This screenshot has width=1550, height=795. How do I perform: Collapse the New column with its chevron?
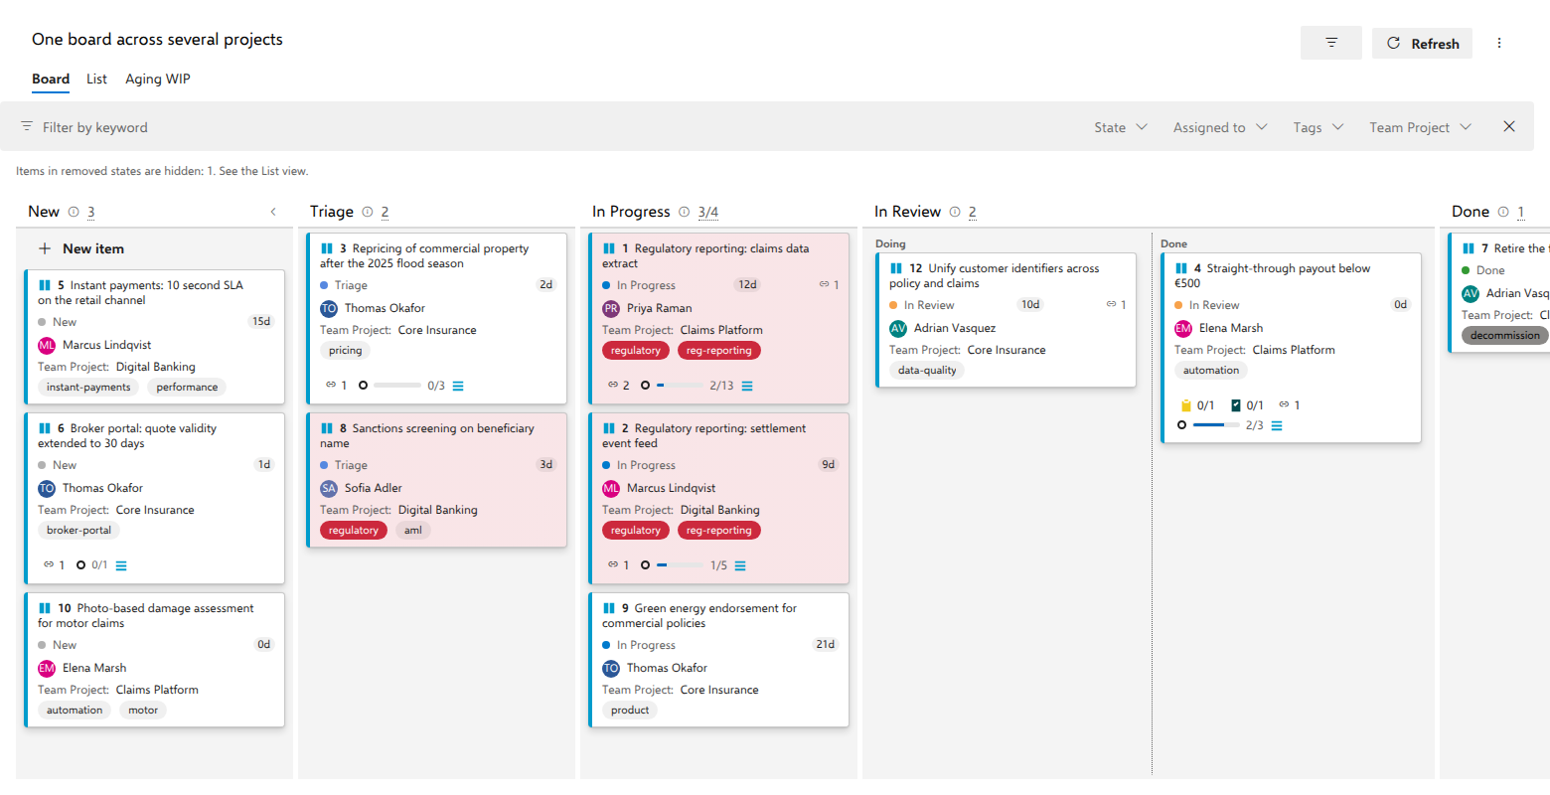273,212
